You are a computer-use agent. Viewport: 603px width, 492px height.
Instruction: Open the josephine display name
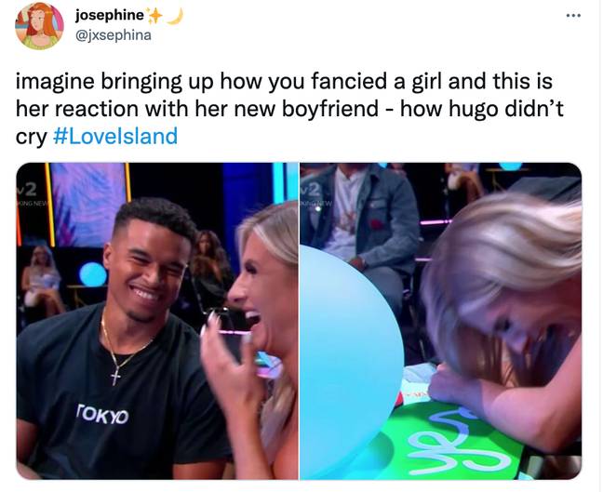pyautogui.click(x=110, y=15)
